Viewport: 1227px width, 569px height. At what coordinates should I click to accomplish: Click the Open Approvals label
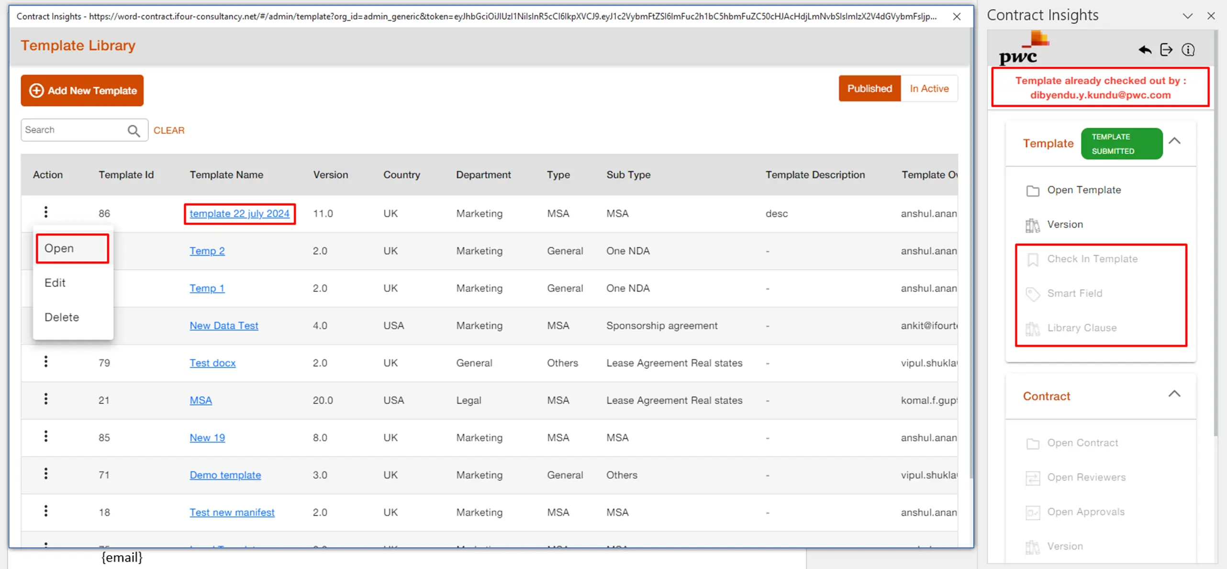1086,512
